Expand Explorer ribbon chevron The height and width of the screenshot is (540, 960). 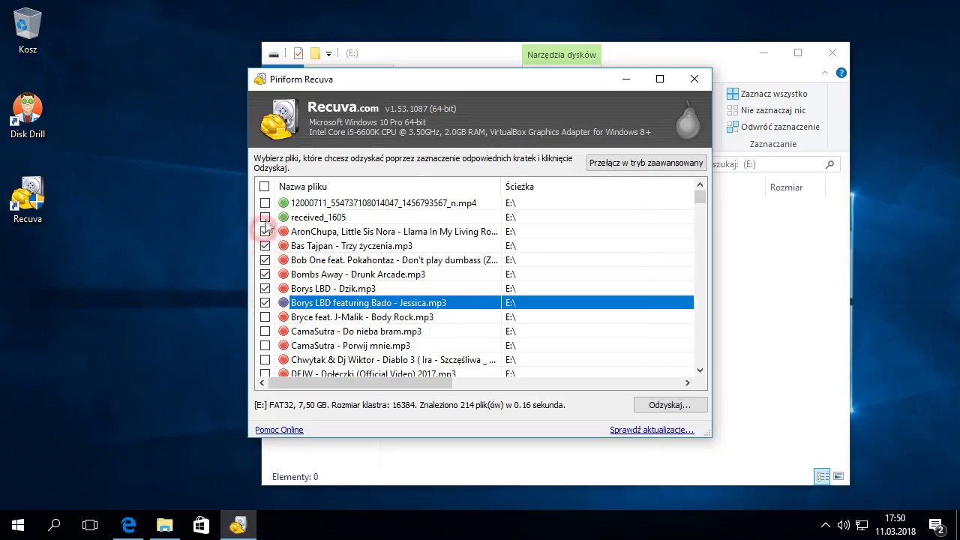(826, 73)
